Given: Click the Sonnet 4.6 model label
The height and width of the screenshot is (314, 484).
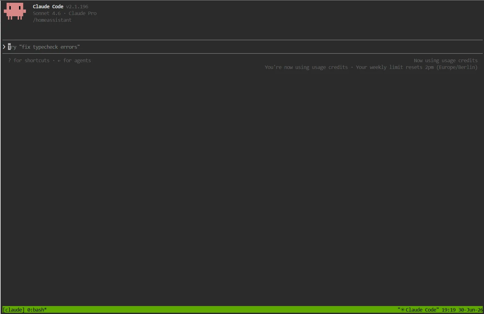Looking at the screenshot, I should click(x=47, y=13).
